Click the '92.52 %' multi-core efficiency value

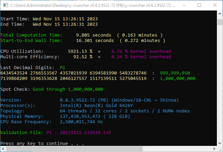coord(83,57)
